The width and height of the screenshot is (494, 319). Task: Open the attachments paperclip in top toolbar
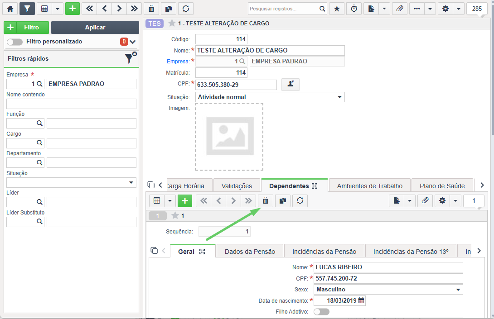click(400, 9)
